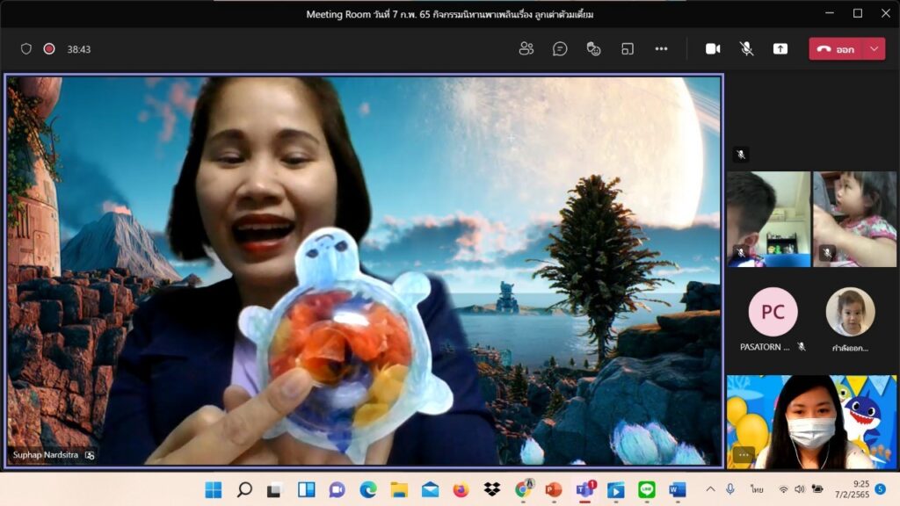Show hidden system tray icons chevron
This screenshot has height=506, width=900.
[x=710, y=489]
